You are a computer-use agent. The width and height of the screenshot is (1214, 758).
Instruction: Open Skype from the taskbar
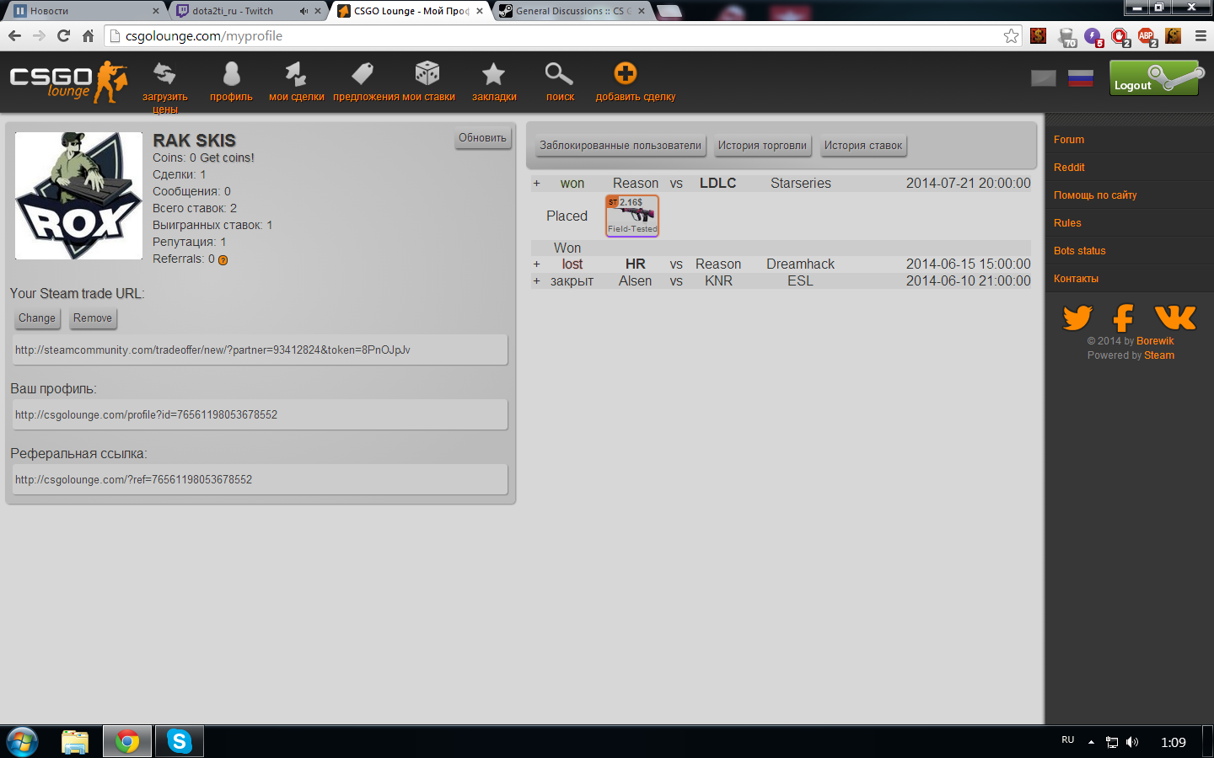(x=179, y=741)
